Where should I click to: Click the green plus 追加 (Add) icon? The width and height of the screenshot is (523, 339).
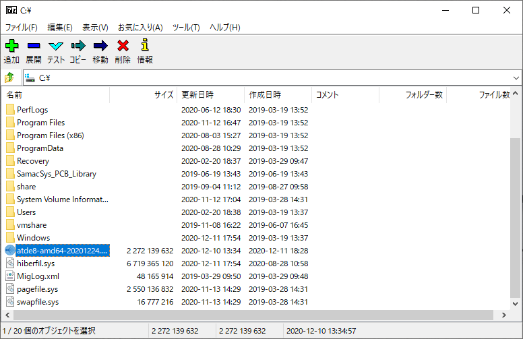[11, 46]
